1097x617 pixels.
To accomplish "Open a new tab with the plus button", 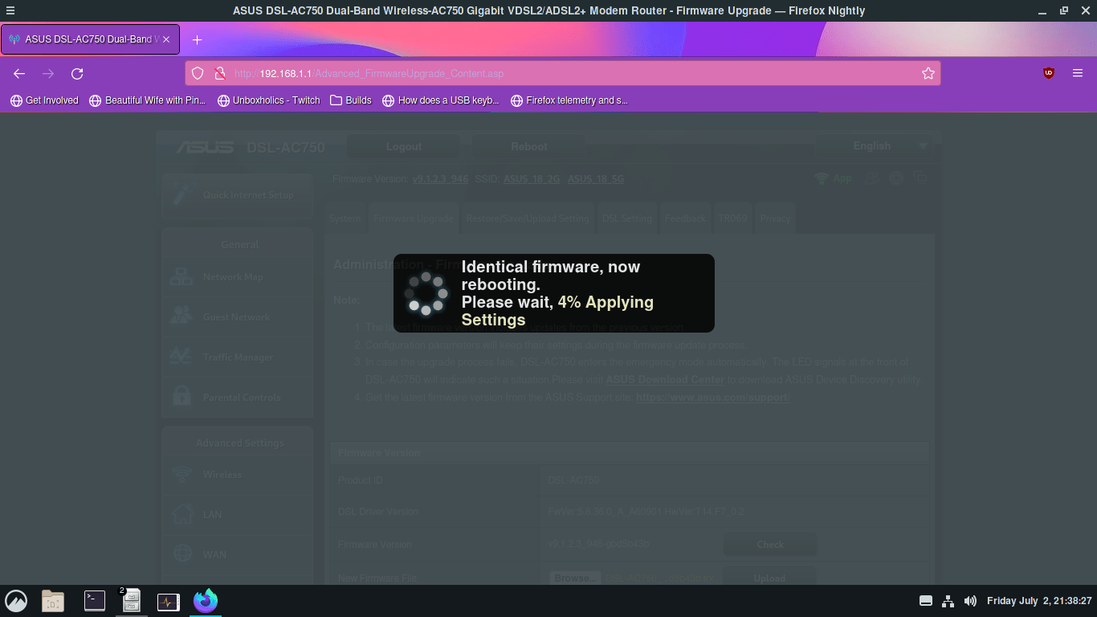I will [198, 39].
